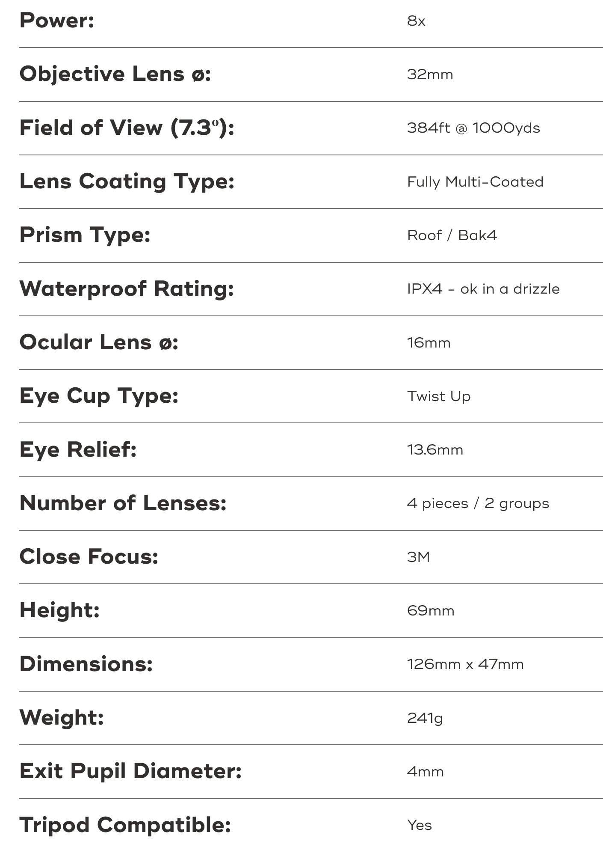This screenshot has height=856, width=603.
Task: Select the "Yes" tripod compatible value
Action: [x=419, y=825]
